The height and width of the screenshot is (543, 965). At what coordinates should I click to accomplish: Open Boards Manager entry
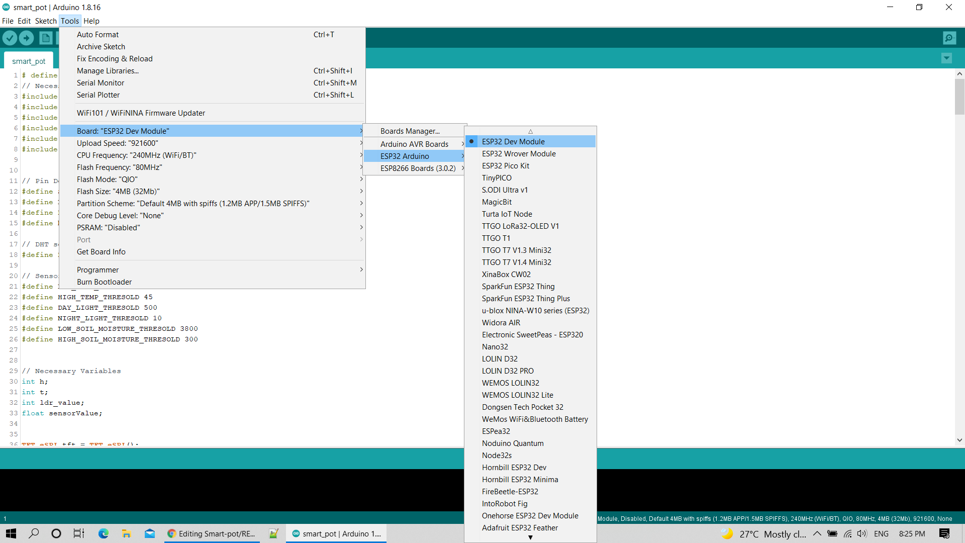410,131
